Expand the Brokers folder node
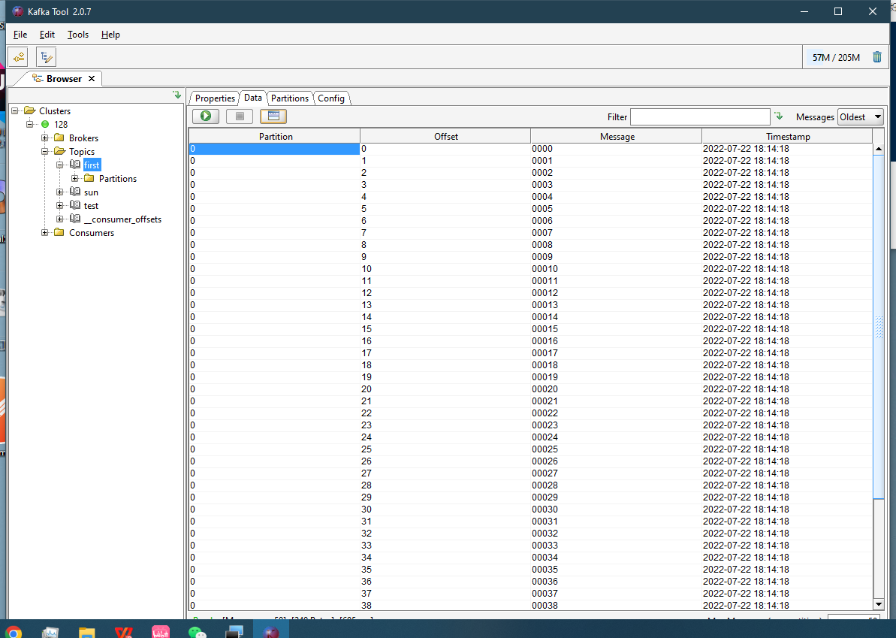Viewport: 896px width, 638px height. coord(45,138)
